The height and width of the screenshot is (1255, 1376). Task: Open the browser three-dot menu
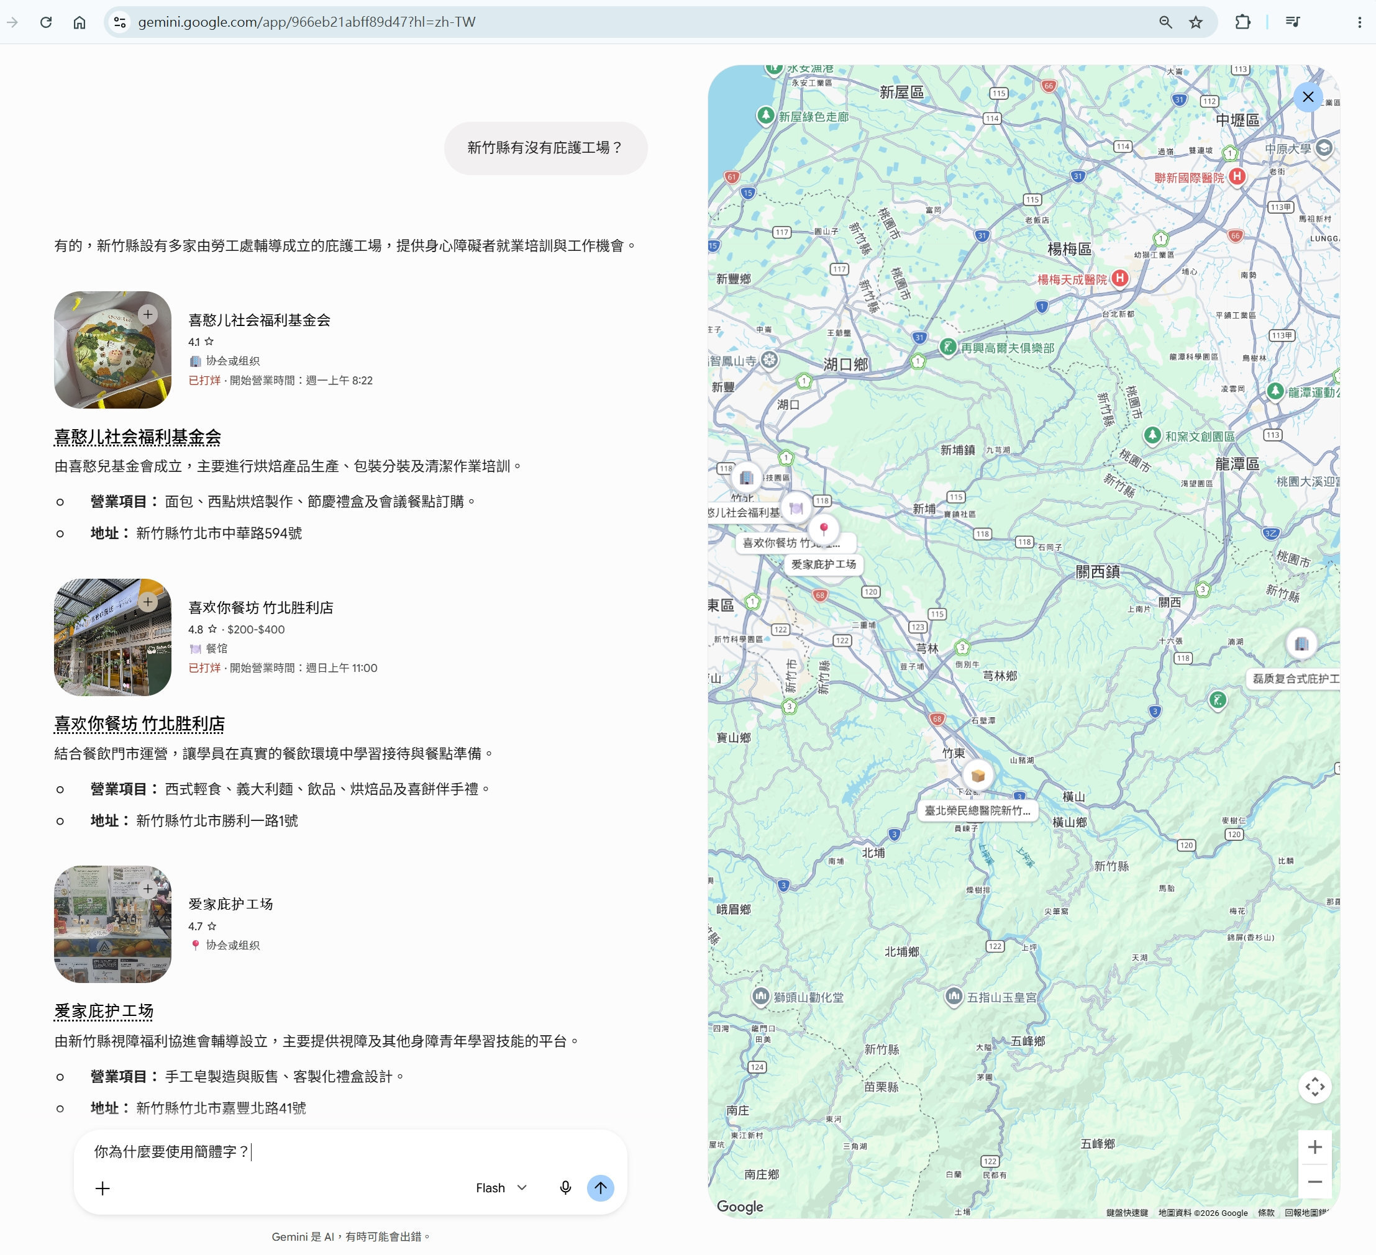coord(1359,22)
